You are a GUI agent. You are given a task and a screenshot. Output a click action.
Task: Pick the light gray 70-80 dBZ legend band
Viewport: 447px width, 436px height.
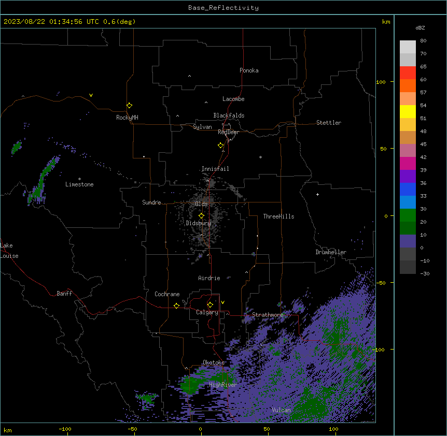(408, 47)
